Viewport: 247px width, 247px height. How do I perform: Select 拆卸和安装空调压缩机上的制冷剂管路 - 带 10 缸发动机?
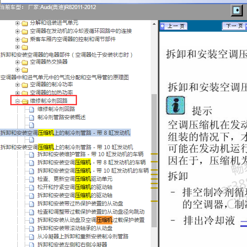(67, 147)
